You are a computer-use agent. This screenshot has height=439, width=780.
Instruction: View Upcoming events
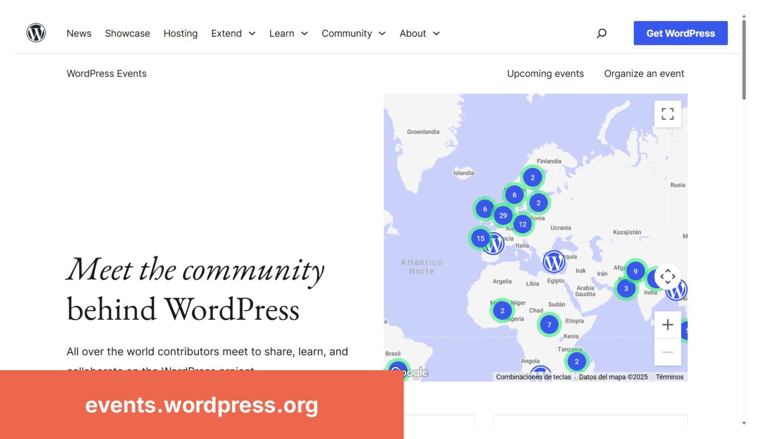545,74
